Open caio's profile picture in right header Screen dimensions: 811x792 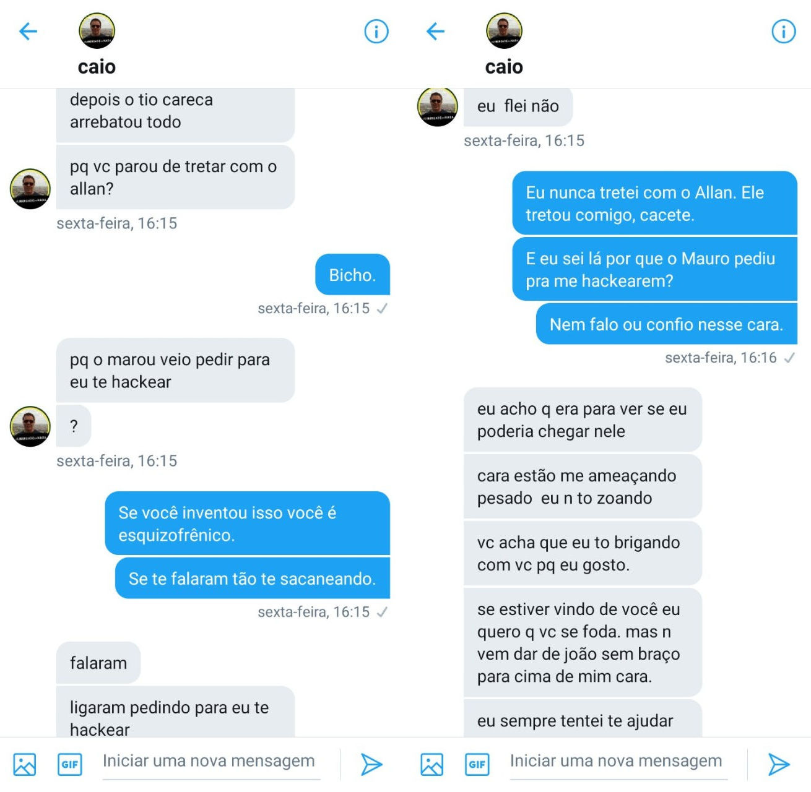coord(504,30)
